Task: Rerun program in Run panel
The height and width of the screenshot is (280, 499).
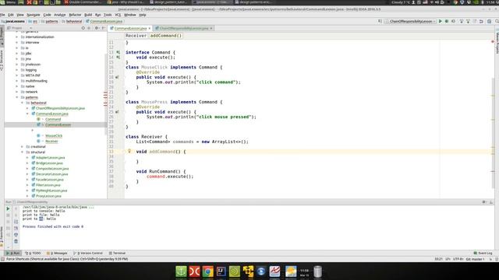Action: pyautogui.click(x=8, y=208)
